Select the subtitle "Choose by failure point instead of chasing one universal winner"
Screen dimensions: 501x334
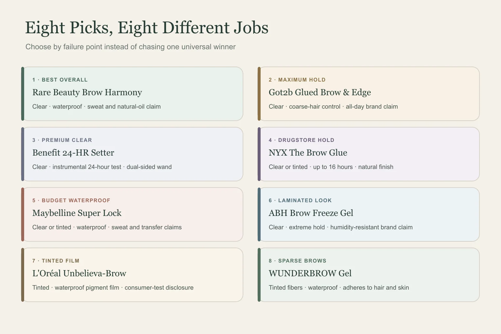[x=130, y=47]
